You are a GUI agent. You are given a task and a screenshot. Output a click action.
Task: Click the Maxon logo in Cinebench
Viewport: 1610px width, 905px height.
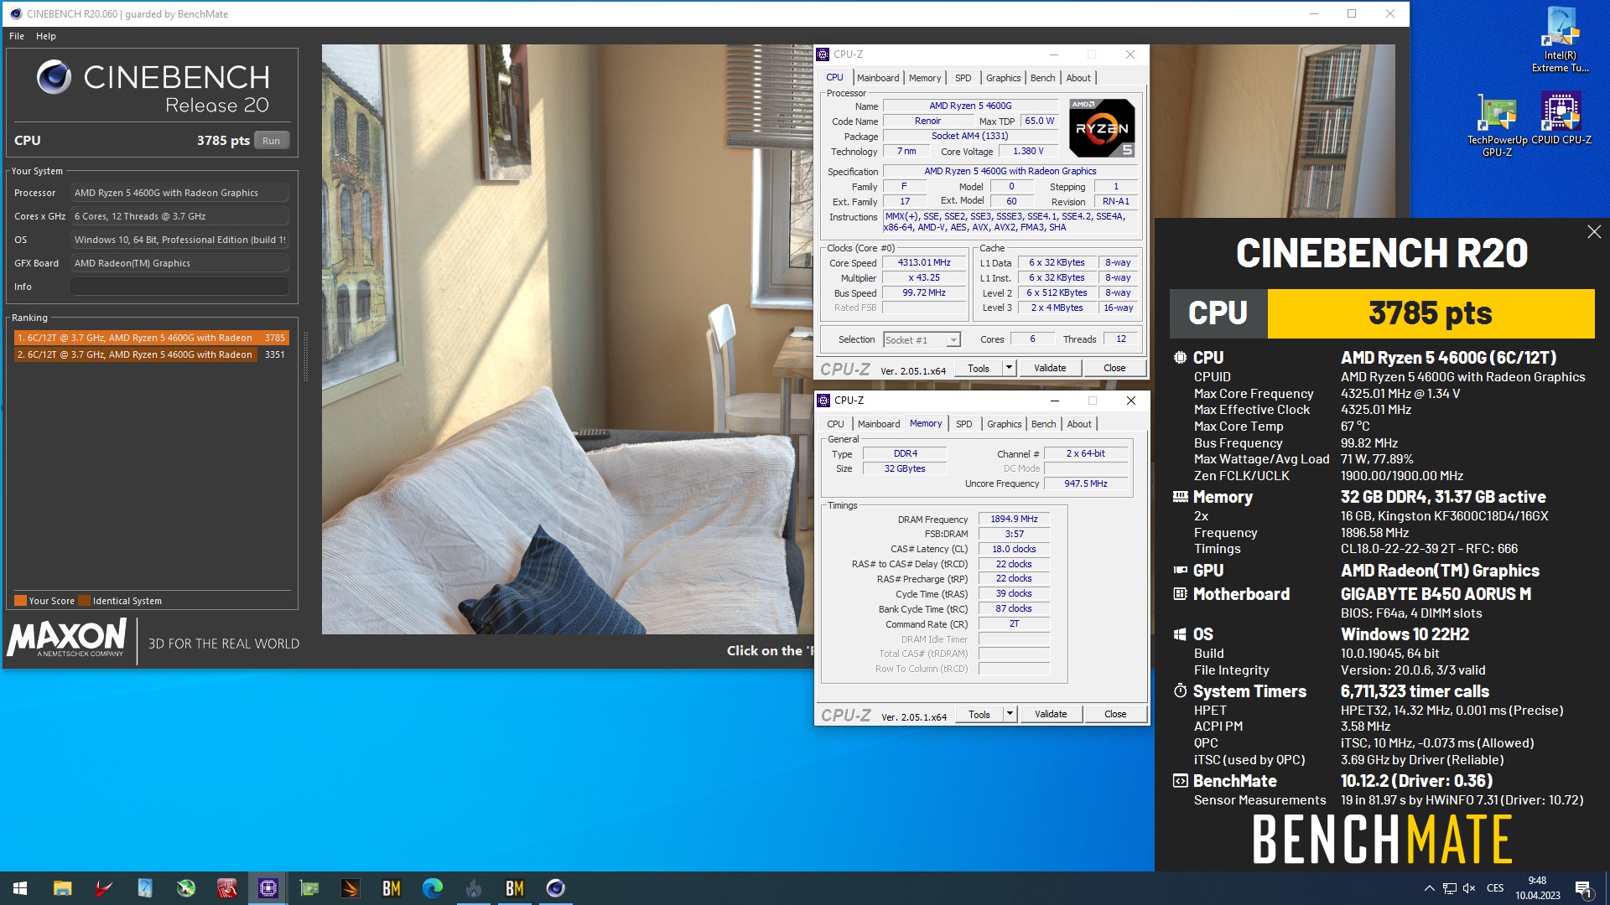67,639
